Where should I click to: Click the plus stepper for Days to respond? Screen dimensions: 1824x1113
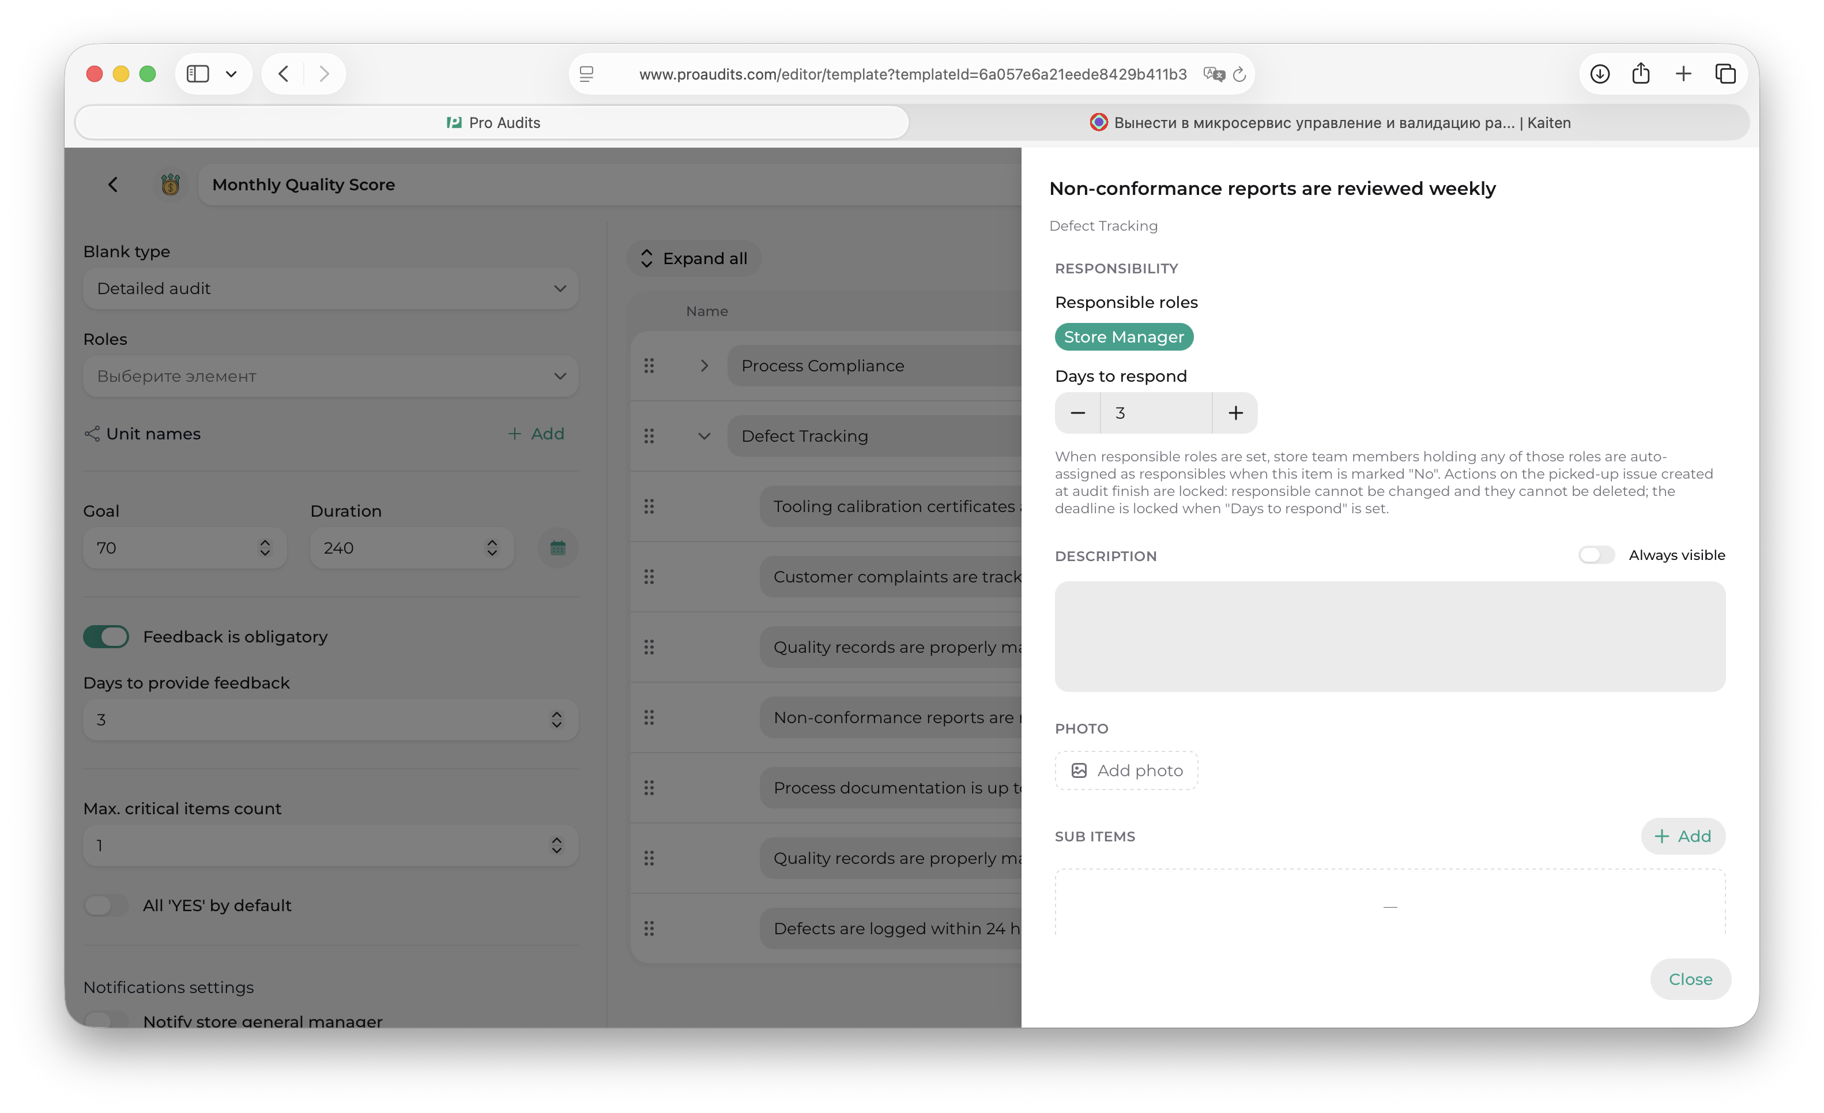(x=1235, y=413)
